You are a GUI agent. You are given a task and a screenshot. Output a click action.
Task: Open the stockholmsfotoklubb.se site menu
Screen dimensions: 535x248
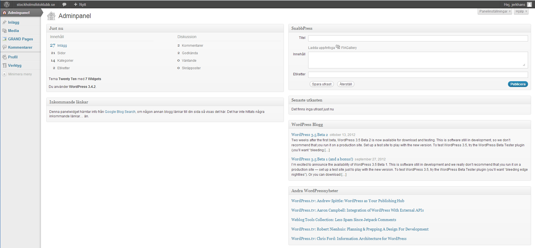(36, 4)
